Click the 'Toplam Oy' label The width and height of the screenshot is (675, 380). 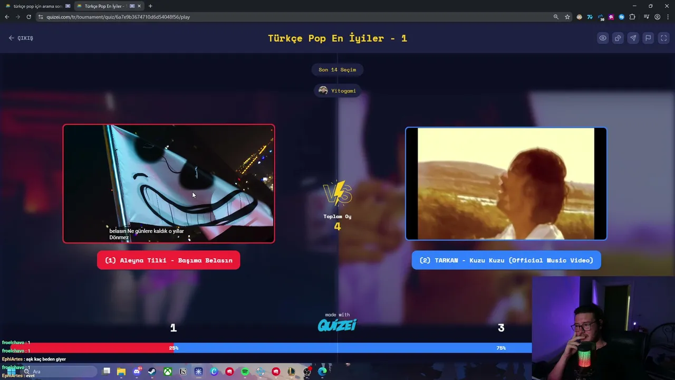[337, 216]
